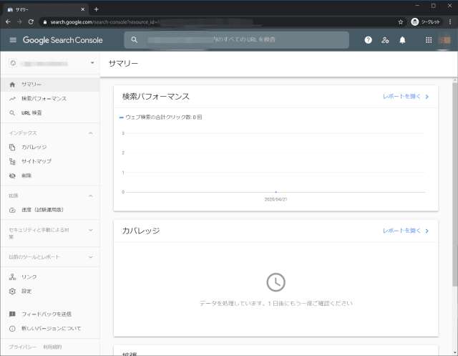
Task: Click the search magnifier icon in URL bar
Action: [x=134, y=39]
